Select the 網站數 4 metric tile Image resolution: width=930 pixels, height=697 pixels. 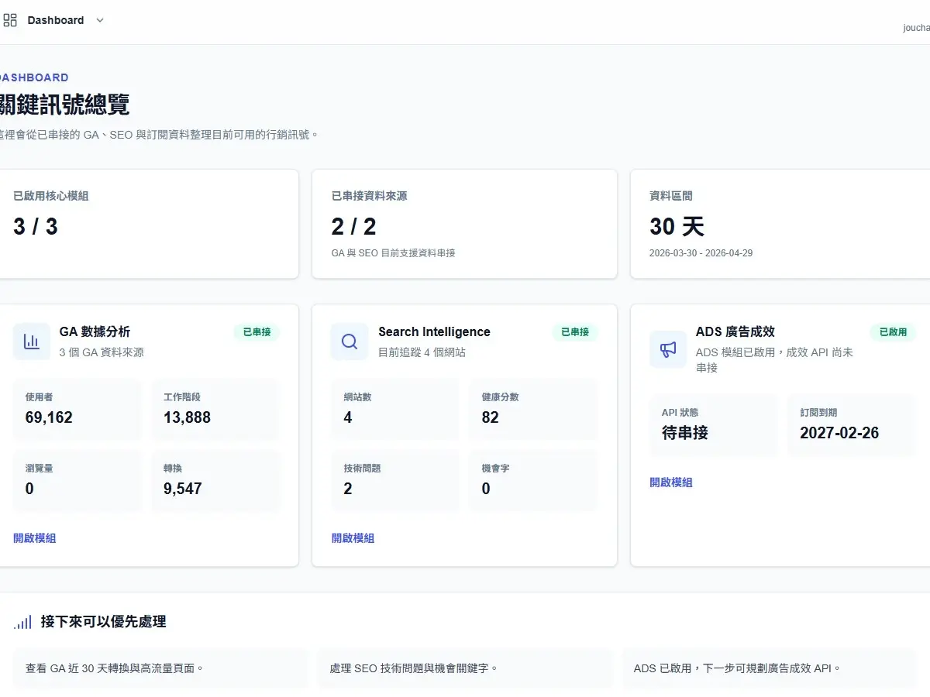(x=395, y=410)
